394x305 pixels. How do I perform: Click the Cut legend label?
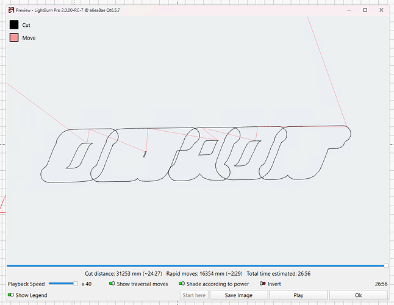click(x=26, y=25)
